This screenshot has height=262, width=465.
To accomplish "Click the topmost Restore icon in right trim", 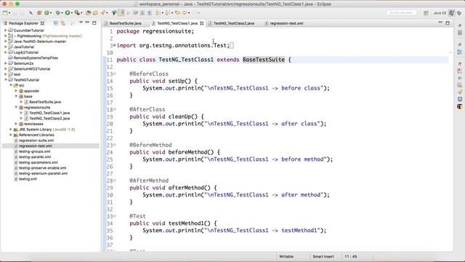I will (460, 25).
